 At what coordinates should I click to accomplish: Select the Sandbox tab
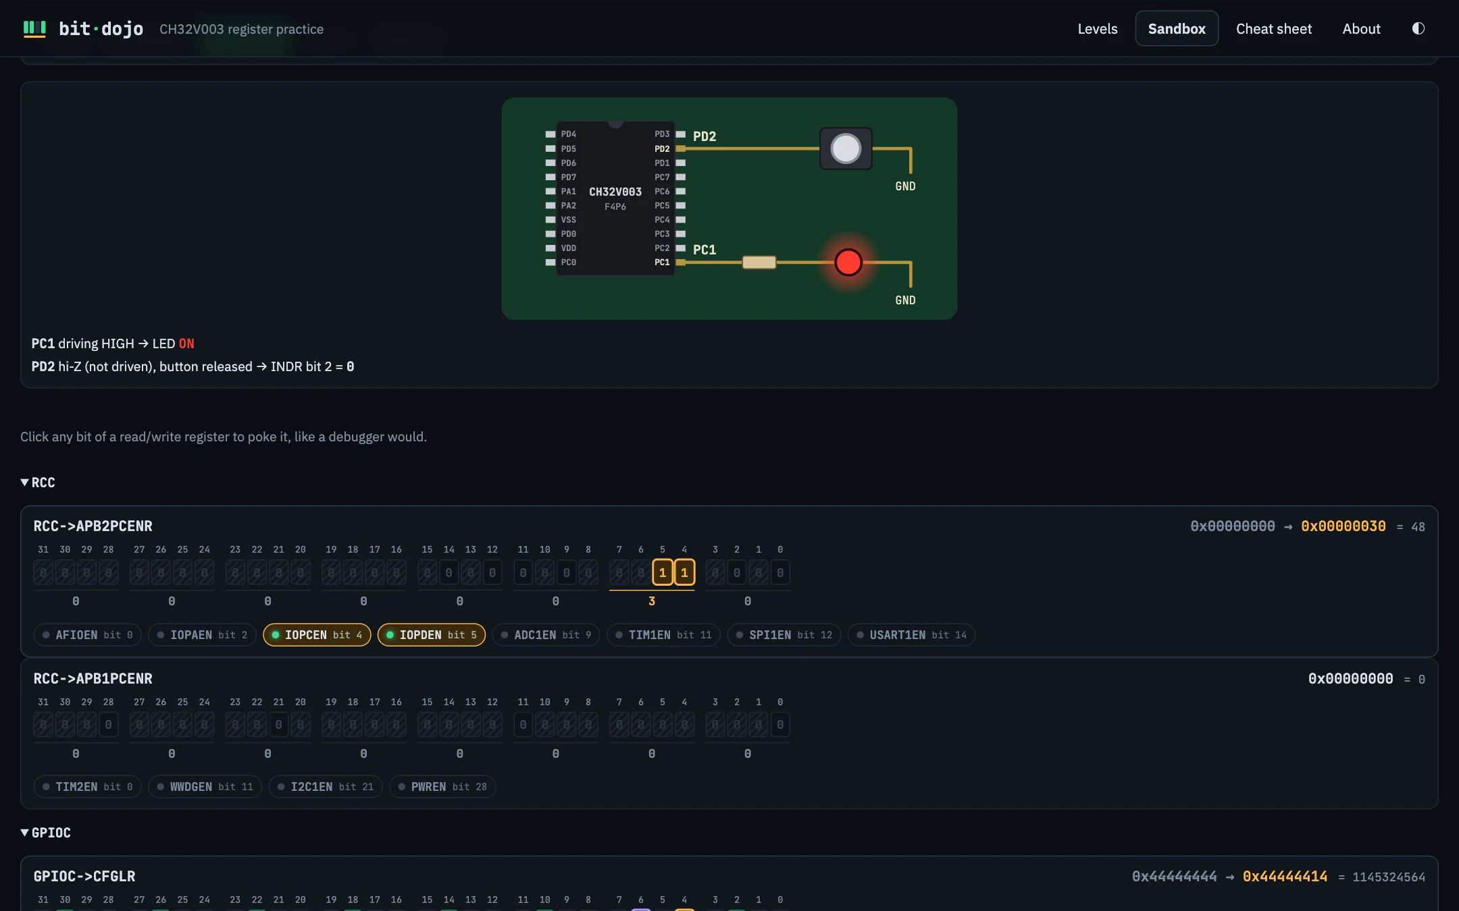[1177, 28]
